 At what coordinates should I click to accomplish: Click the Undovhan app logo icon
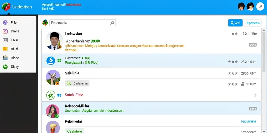tap(6, 6)
